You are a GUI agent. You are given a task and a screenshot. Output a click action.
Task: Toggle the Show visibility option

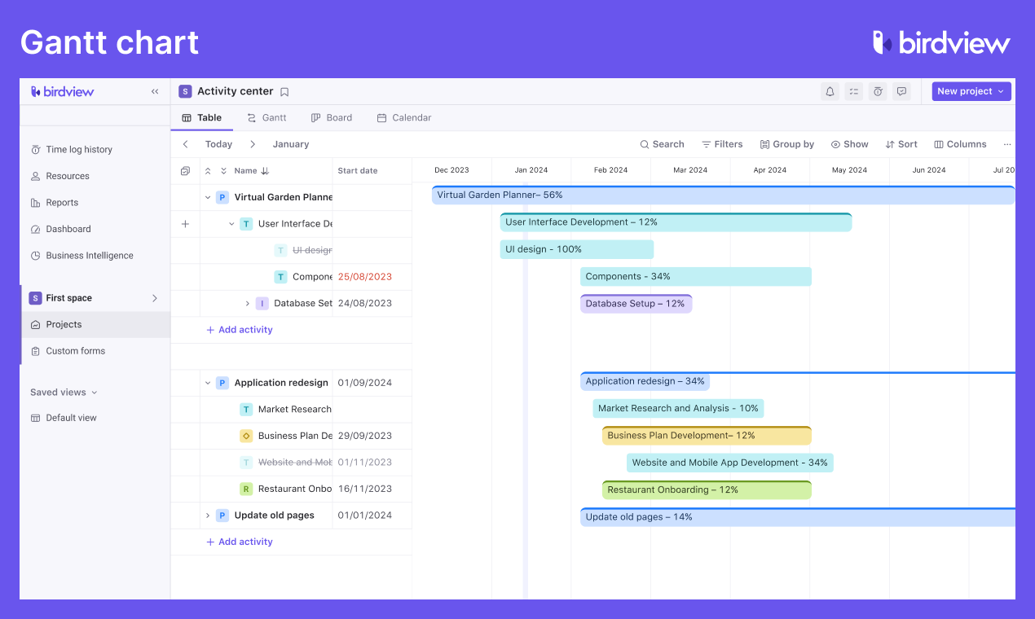(x=849, y=144)
